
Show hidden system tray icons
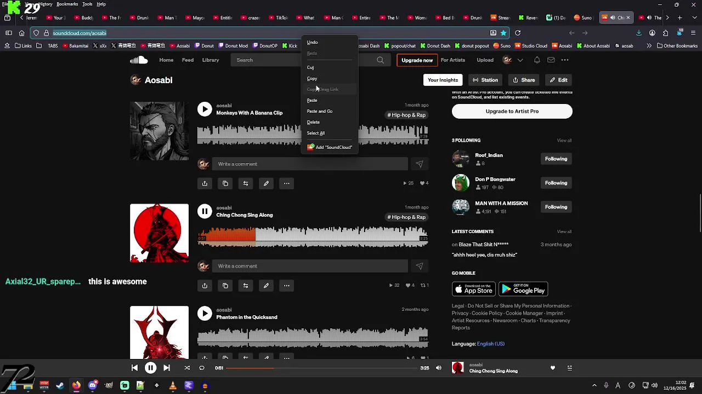594,385
